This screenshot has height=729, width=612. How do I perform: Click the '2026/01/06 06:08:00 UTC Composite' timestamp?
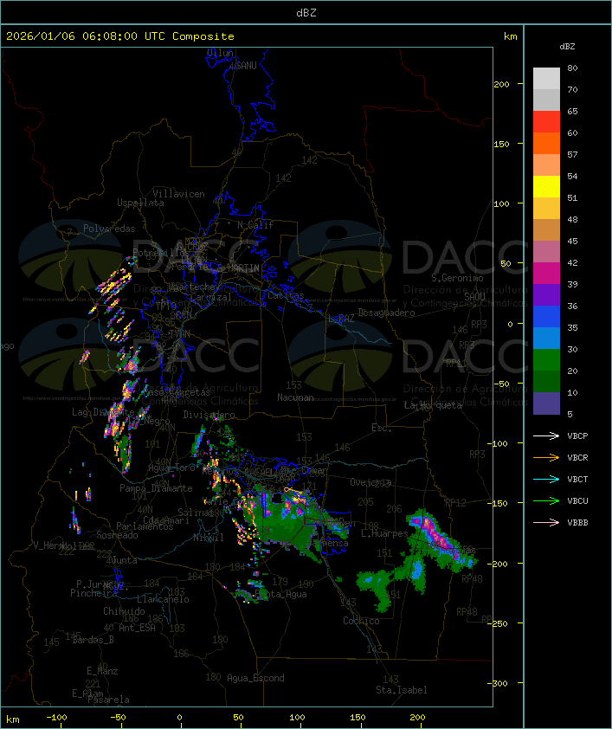click(120, 36)
